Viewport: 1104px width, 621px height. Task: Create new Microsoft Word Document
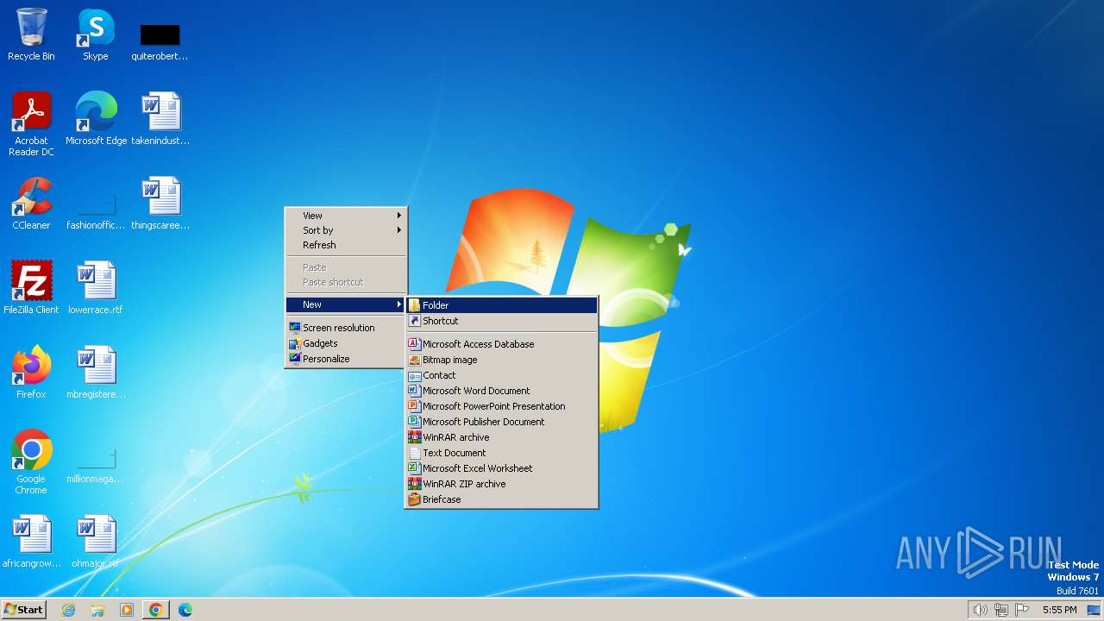tap(501, 391)
